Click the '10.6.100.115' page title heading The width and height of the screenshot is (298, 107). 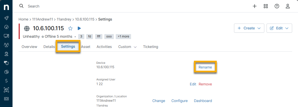click(x=48, y=28)
